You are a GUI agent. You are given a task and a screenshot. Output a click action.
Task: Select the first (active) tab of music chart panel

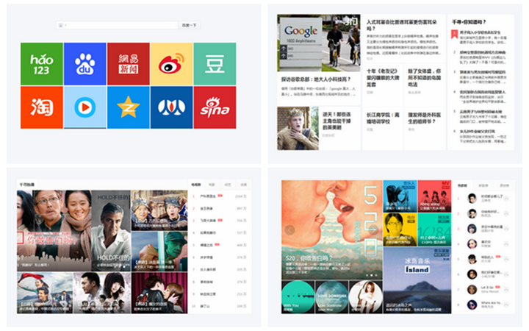463,185
